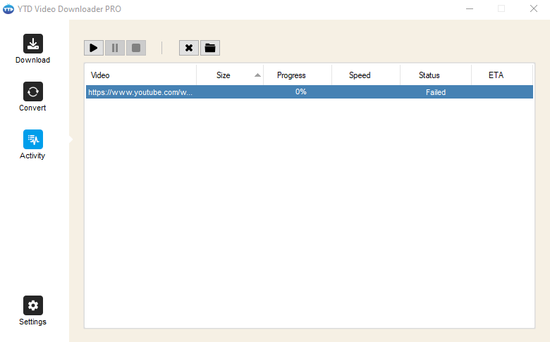
Task: Remove the selected item with X button
Action: [x=189, y=48]
